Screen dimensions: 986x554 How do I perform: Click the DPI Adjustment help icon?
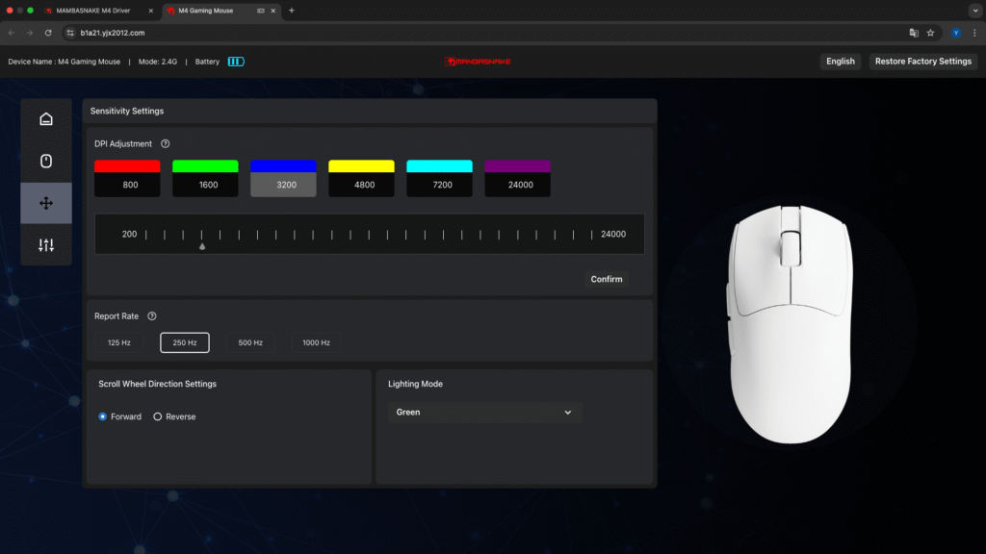(166, 144)
